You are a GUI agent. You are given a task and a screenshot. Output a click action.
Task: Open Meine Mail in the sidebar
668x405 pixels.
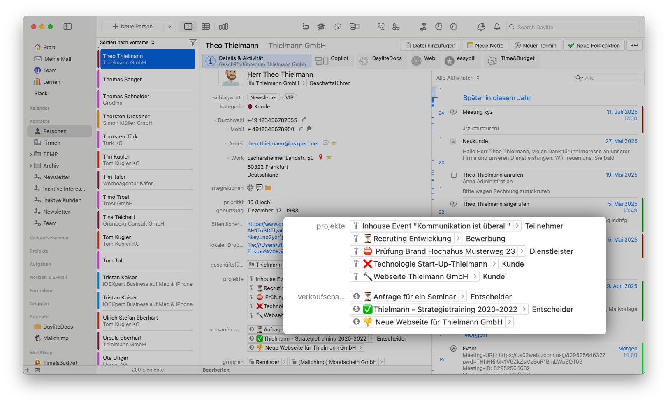(57, 59)
